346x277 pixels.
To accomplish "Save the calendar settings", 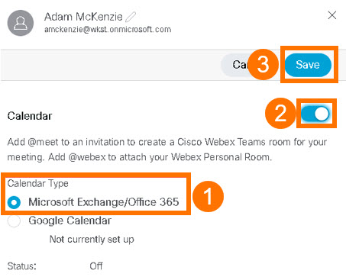I will tap(308, 65).
